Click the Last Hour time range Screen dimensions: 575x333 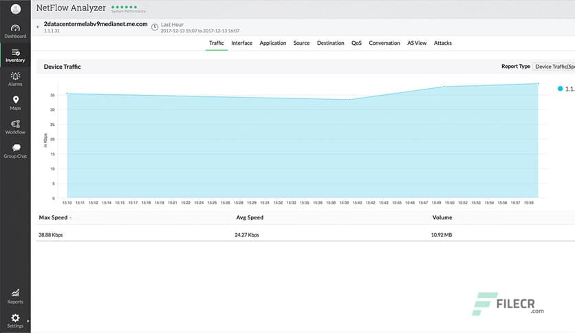tap(172, 25)
